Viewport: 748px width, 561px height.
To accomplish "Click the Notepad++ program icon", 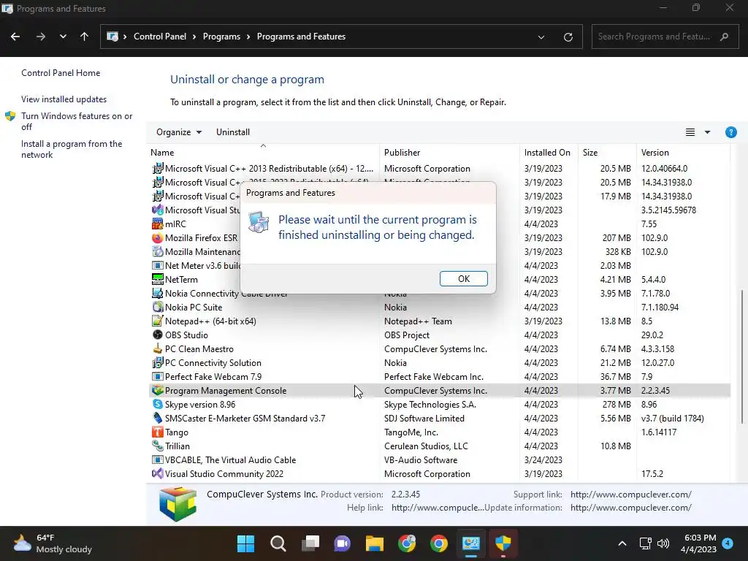I will coord(158,321).
